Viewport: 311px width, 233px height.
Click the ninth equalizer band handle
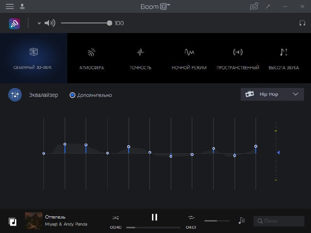(x=213, y=148)
